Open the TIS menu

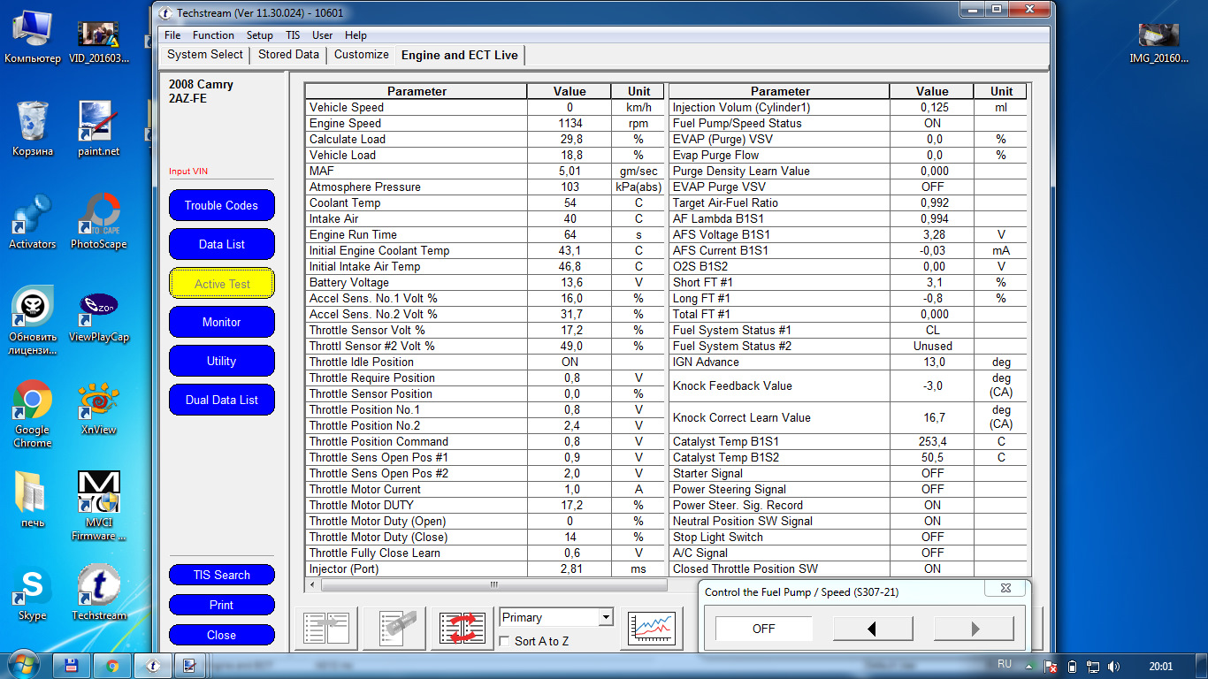[293, 35]
